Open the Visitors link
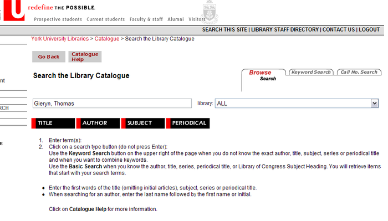 pos(197,19)
